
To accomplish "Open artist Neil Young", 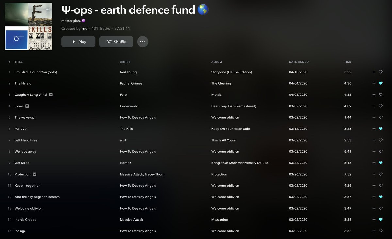I will click(x=128, y=72).
